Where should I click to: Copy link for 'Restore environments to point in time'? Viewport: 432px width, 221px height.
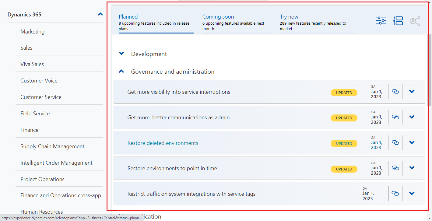pyautogui.click(x=395, y=168)
